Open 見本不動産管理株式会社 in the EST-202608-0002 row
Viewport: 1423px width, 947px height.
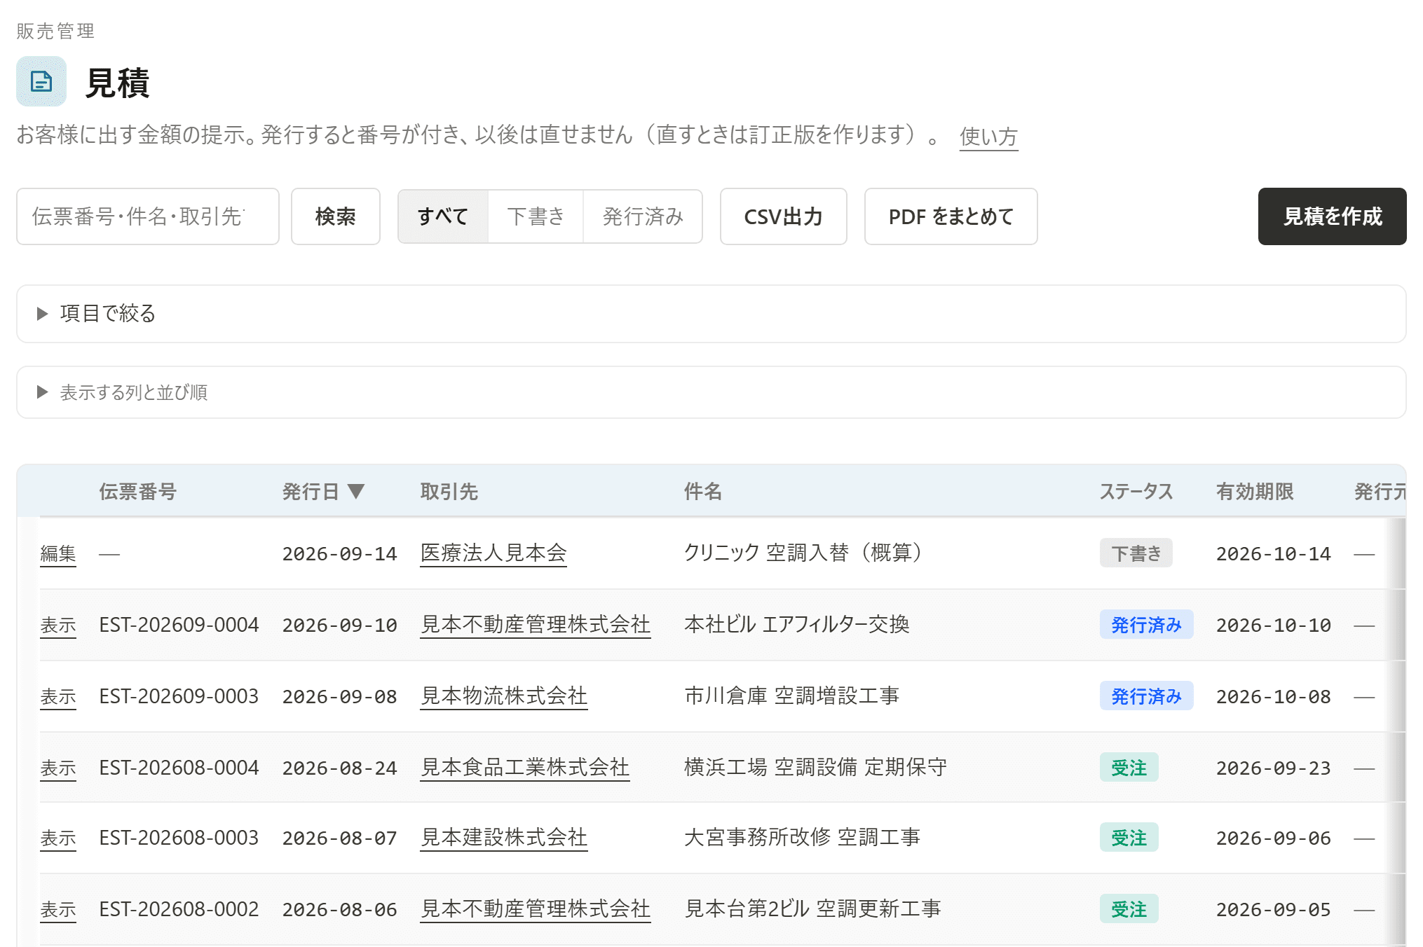[x=536, y=909]
